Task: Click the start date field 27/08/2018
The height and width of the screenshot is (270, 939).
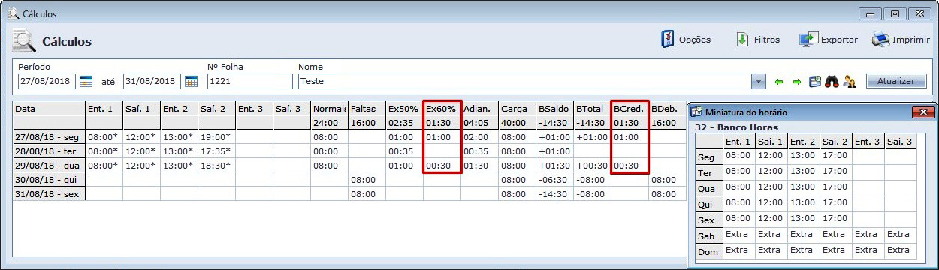Action: [47, 81]
